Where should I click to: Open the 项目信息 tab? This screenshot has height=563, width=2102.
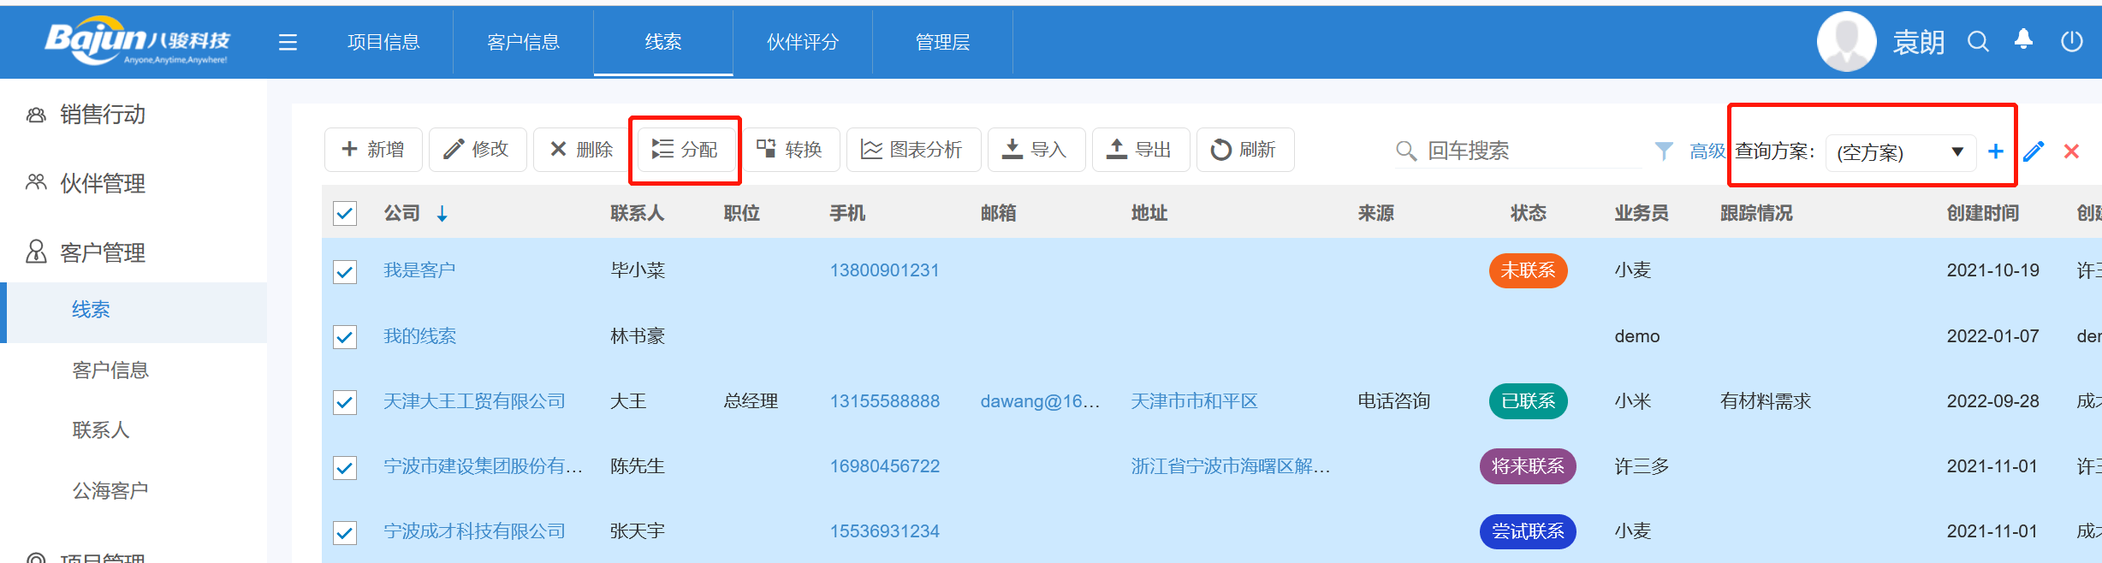(383, 42)
